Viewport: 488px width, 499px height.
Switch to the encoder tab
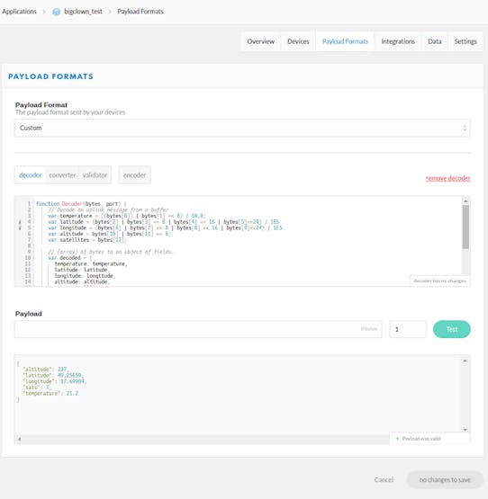point(134,175)
